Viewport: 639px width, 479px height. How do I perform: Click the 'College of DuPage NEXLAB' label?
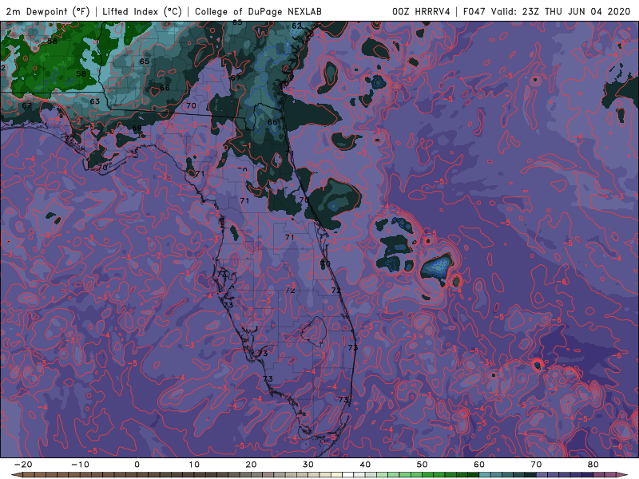point(258,11)
